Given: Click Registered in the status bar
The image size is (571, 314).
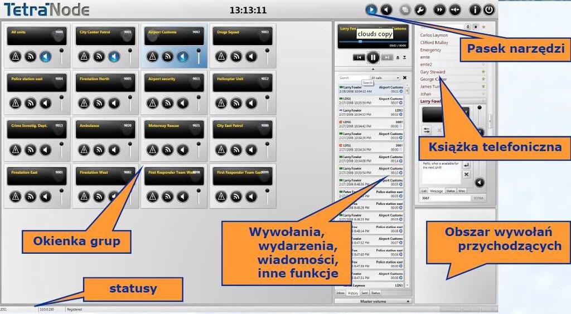Looking at the screenshot, I should click(x=74, y=310).
